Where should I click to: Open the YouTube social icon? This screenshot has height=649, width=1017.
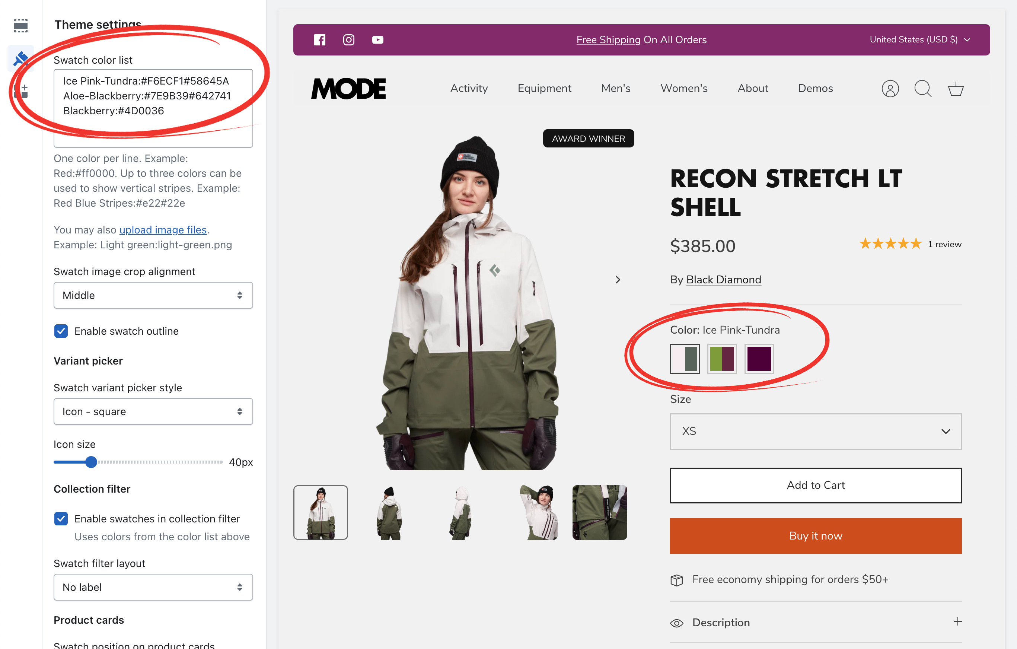click(377, 40)
